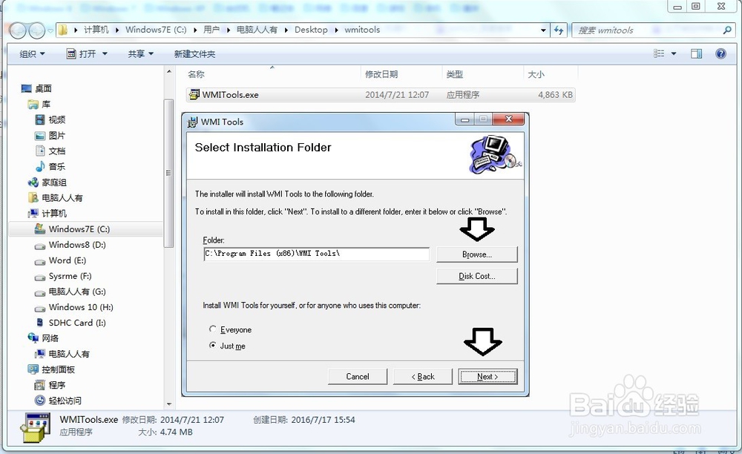Click sidebar scrollbar down arrow

tap(169, 404)
